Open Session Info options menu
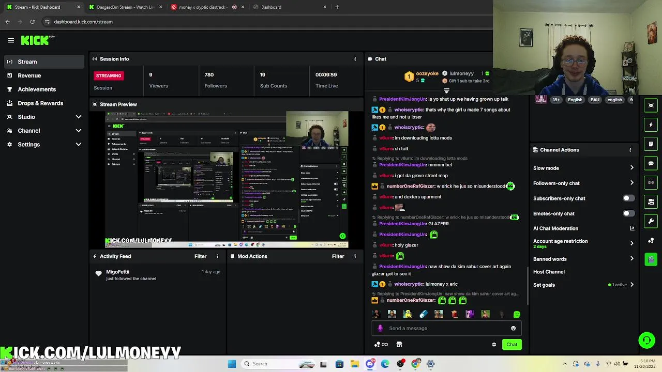Viewport: 662px width, 372px height. [355, 59]
